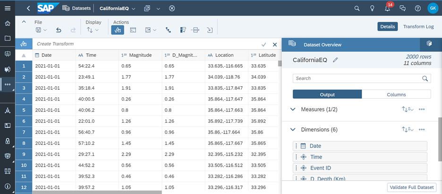Open the Transform Log tab
Screen dimensions: 442x194
pyautogui.click(x=418, y=26)
